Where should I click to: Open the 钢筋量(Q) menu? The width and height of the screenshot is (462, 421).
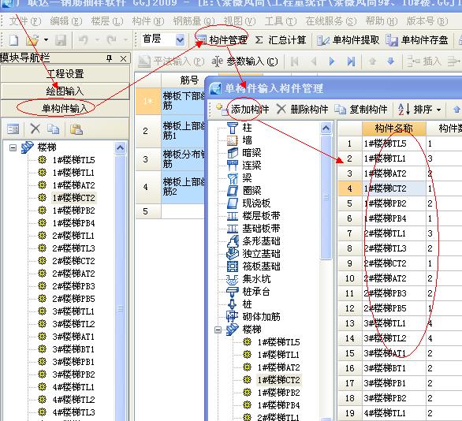tap(194, 21)
